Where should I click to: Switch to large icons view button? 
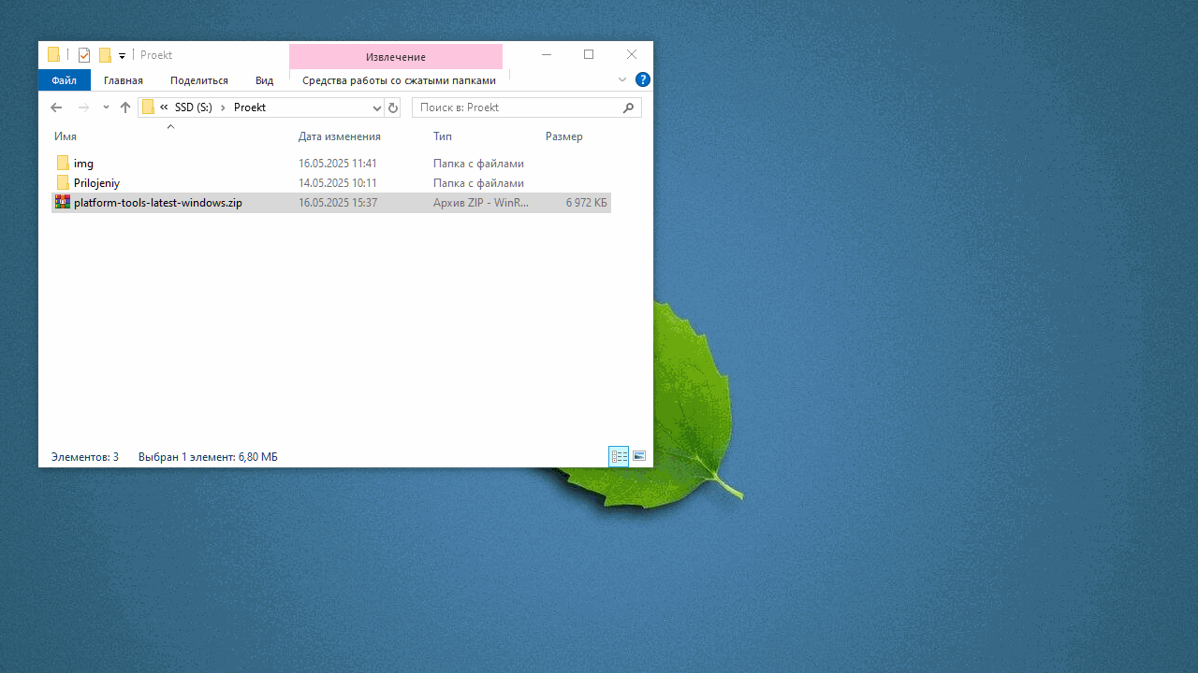639,456
